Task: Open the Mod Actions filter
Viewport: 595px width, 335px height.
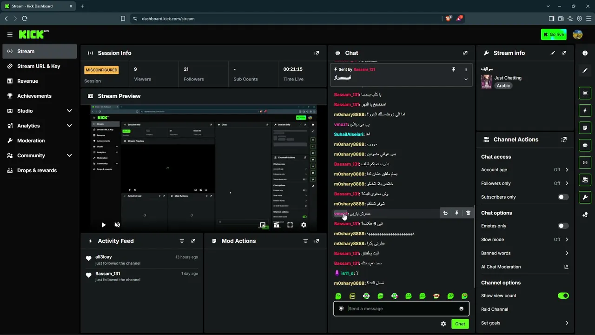Action: [x=305, y=241]
